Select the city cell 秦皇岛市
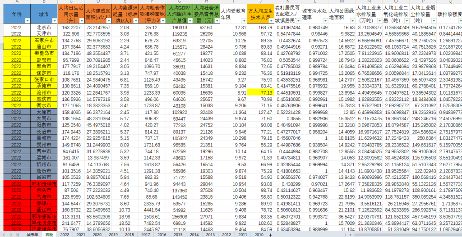Image resolution: width=462 pixels, height=237 pixels. (44, 53)
